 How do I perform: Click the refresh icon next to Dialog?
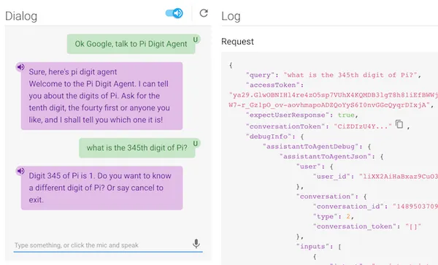pyautogui.click(x=204, y=13)
